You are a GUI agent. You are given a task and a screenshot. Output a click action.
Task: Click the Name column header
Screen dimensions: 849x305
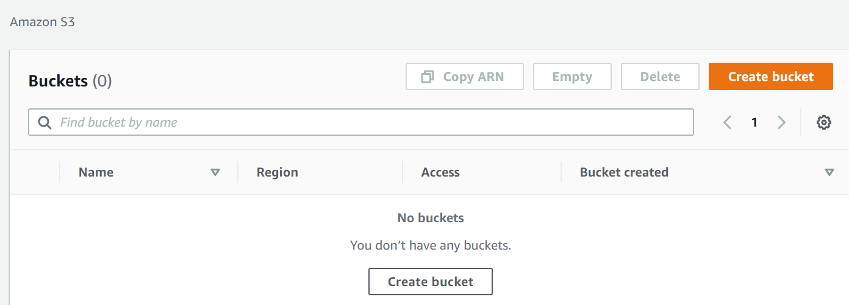pyautogui.click(x=96, y=172)
